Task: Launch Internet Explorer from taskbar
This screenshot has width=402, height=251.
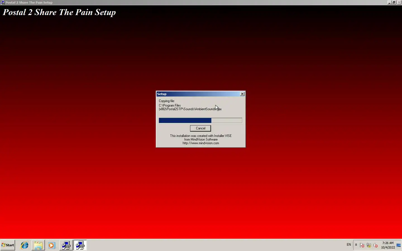Action: (x=25, y=245)
